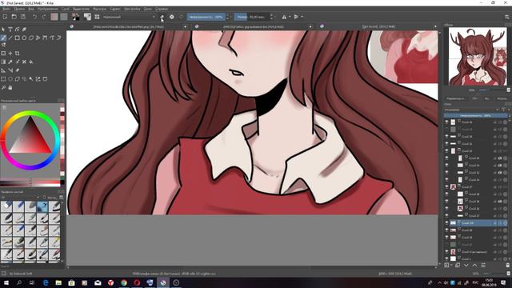Select the Gradient tool
The image size is (512, 288).
point(3,62)
